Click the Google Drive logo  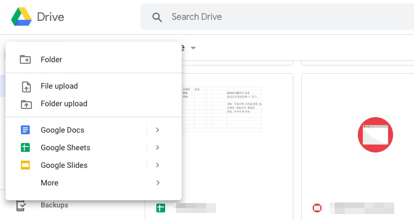pyautogui.click(x=21, y=17)
